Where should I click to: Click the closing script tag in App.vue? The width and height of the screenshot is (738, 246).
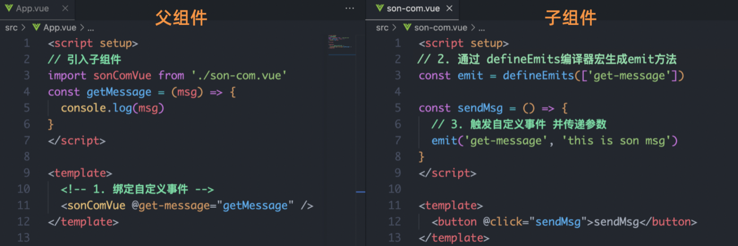77,141
